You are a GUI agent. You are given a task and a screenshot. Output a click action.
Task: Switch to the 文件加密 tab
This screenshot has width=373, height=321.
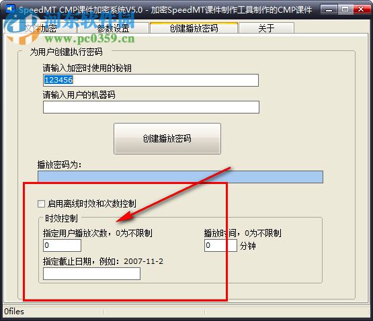click(40, 28)
